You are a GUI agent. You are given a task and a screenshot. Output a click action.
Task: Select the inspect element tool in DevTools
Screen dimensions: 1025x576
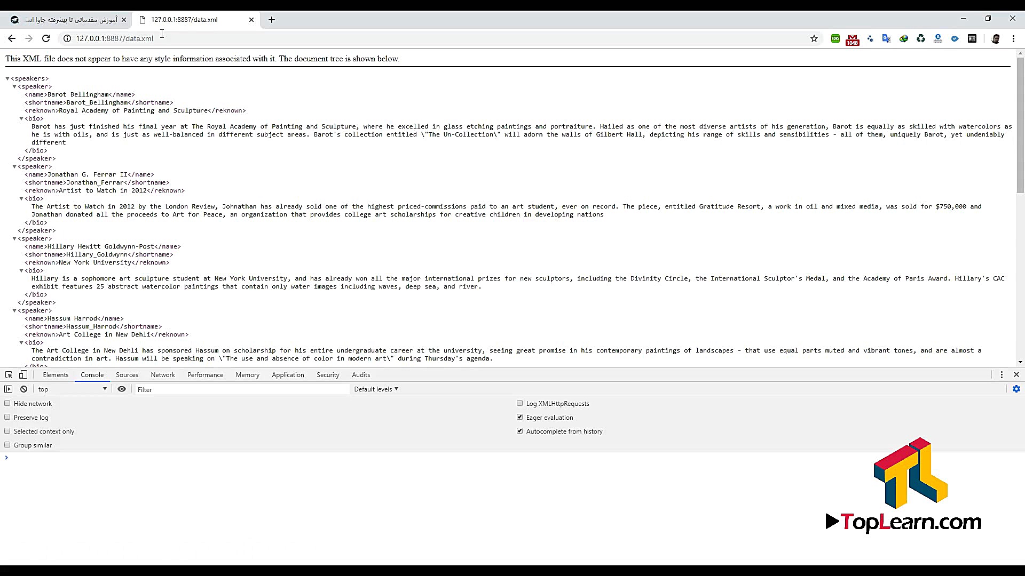click(9, 374)
